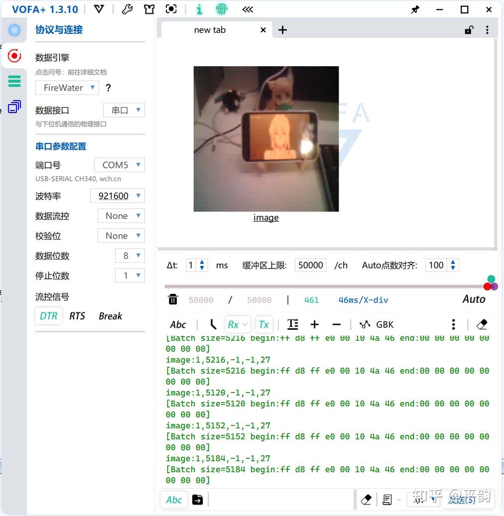Screen dimensions: 504x516
Task: Close the new tab
Action: pyautogui.click(x=263, y=30)
